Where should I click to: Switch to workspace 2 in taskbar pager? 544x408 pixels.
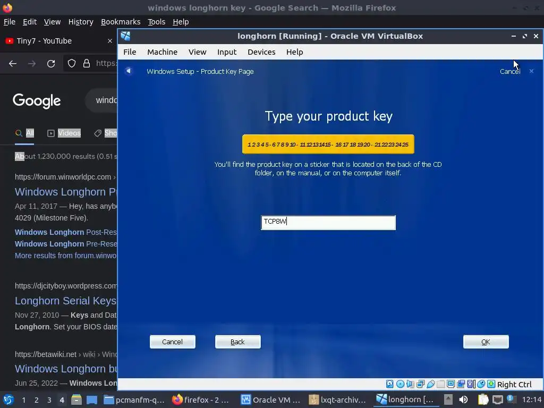click(x=37, y=400)
